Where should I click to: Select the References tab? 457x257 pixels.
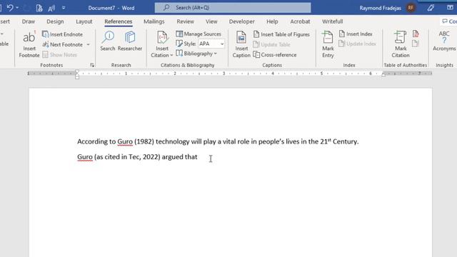click(119, 21)
